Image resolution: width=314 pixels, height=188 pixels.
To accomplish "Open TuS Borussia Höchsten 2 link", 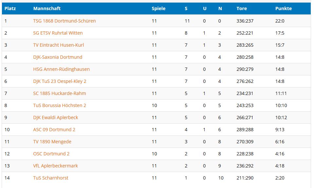I will (60, 105).
